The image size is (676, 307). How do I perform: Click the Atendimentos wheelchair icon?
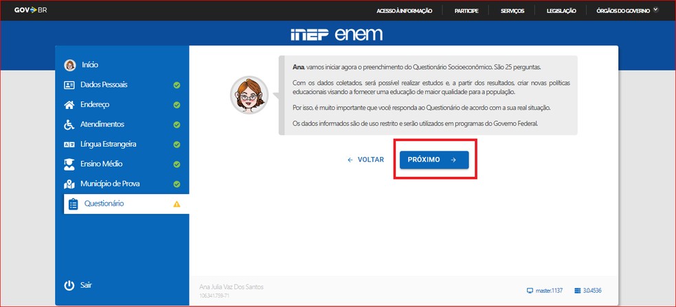click(x=69, y=125)
